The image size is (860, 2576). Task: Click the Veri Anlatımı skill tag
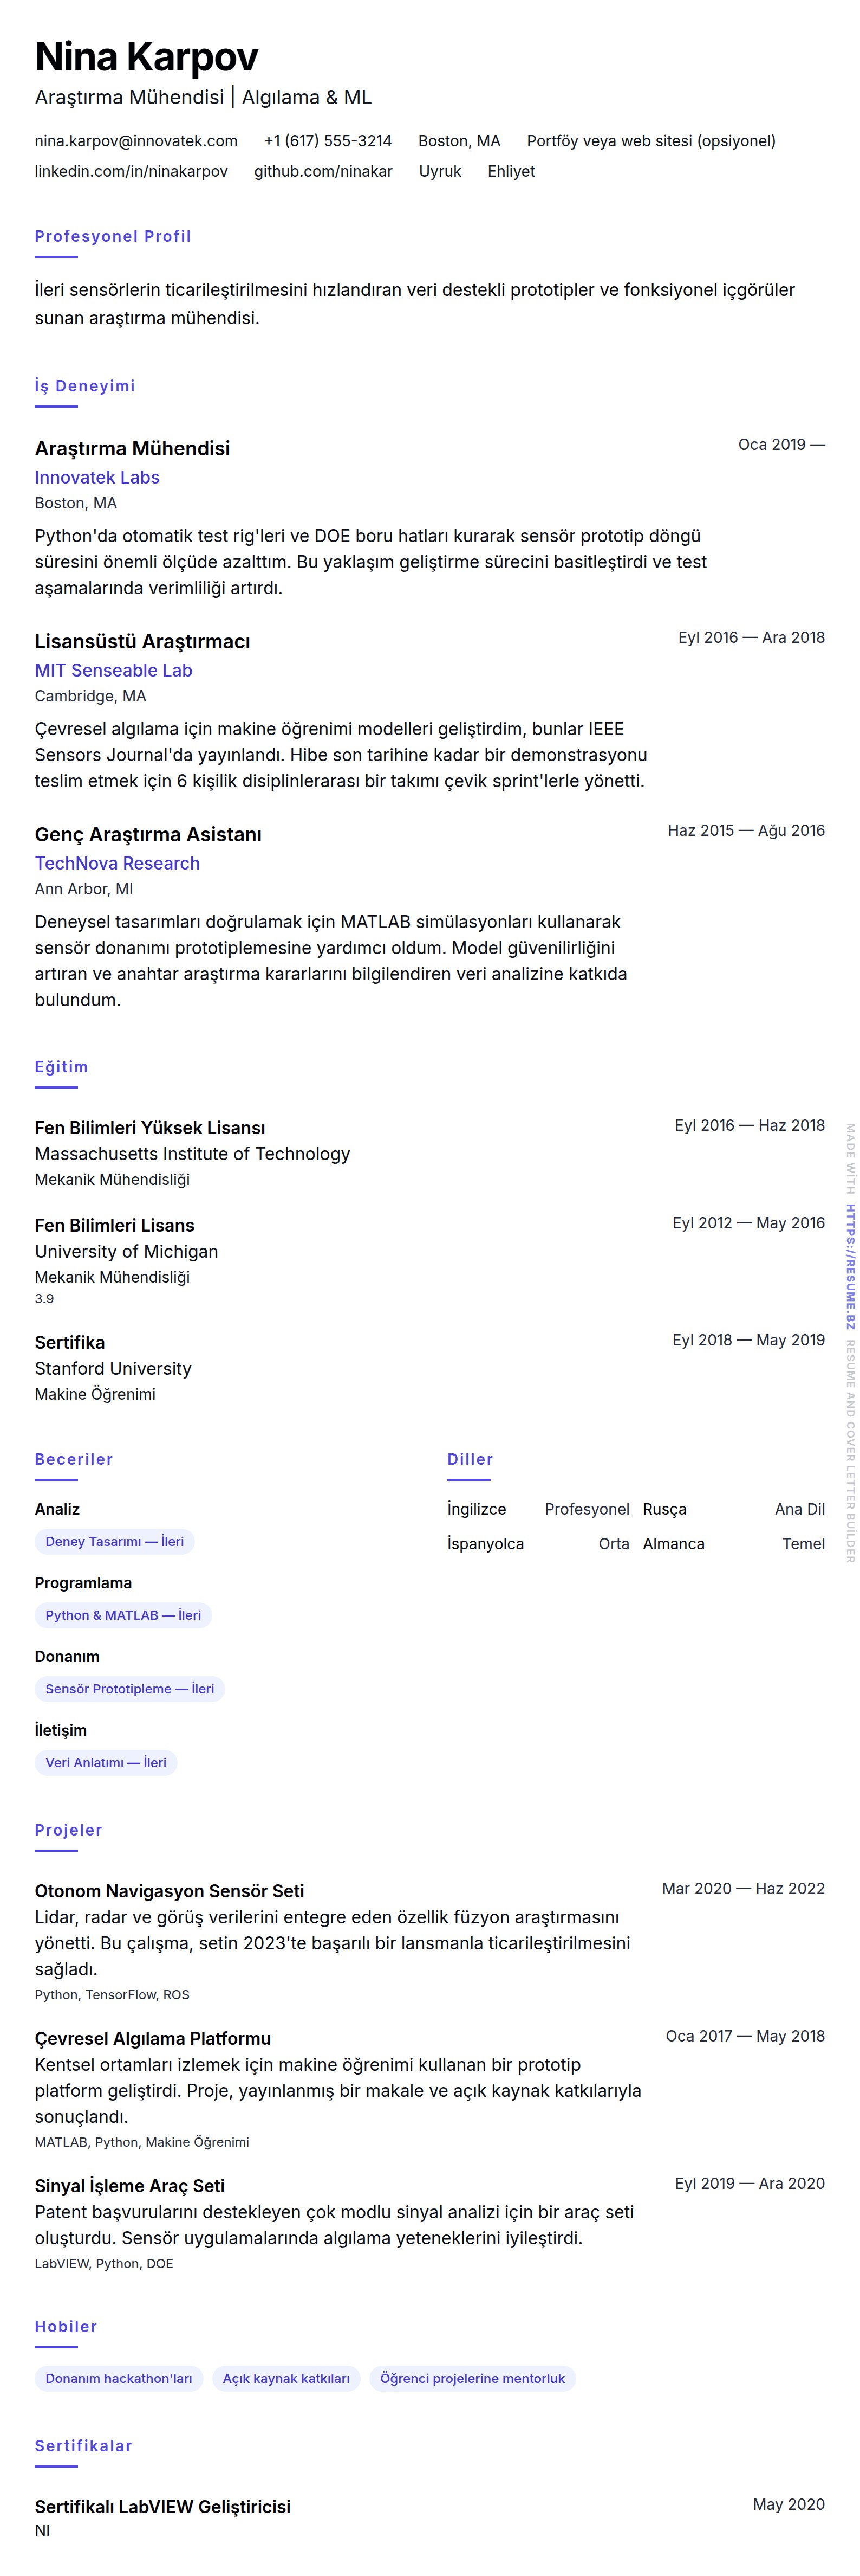105,1762
